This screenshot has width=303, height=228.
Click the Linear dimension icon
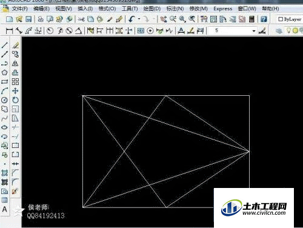[9, 31]
